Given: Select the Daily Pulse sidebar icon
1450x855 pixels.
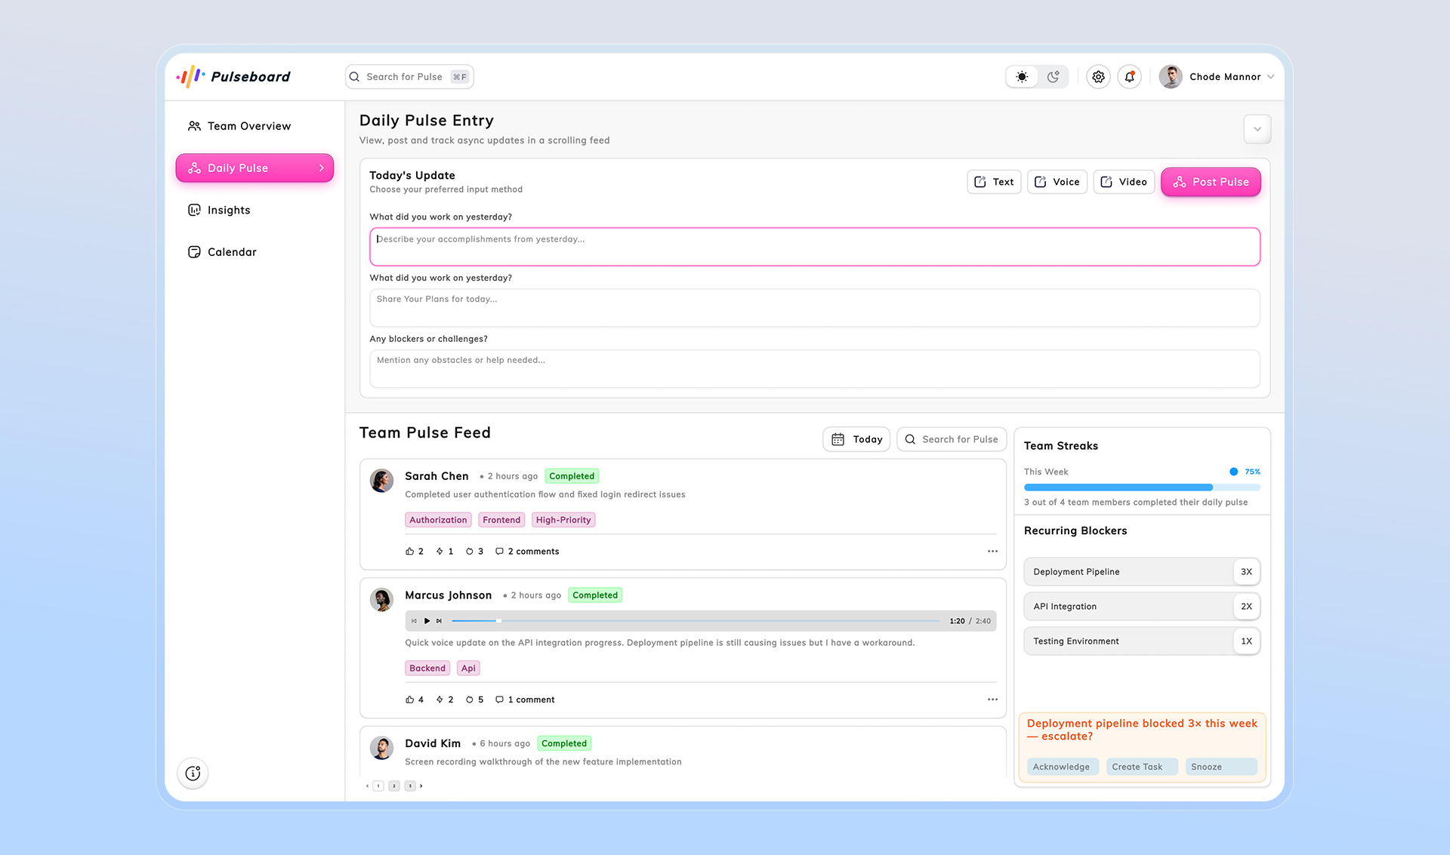Looking at the screenshot, I should [194, 168].
